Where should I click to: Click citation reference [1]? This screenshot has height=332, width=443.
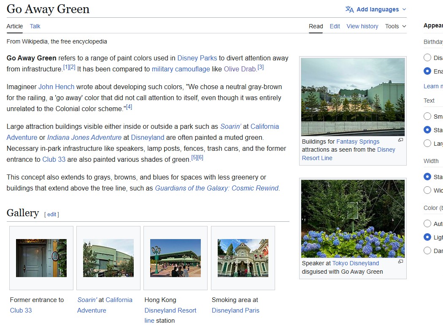click(x=66, y=67)
